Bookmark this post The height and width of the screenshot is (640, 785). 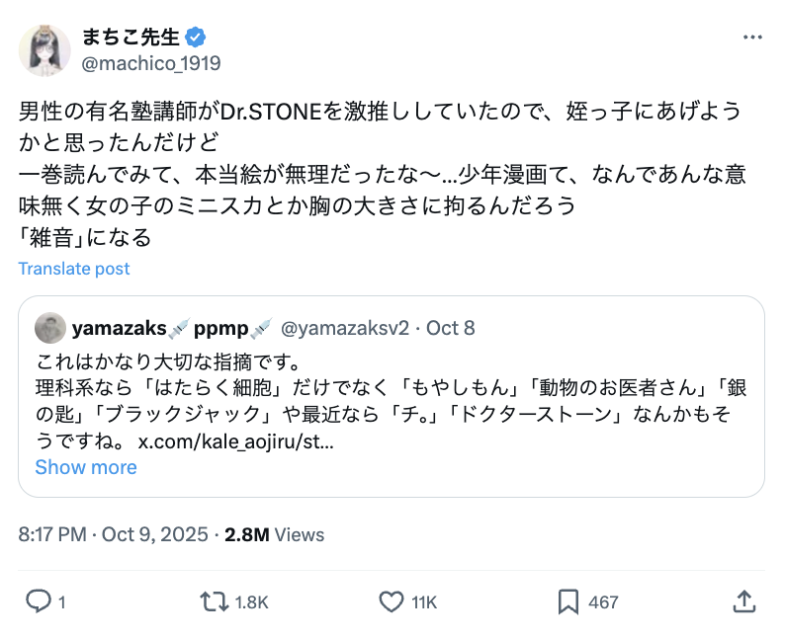click(568, 600)
